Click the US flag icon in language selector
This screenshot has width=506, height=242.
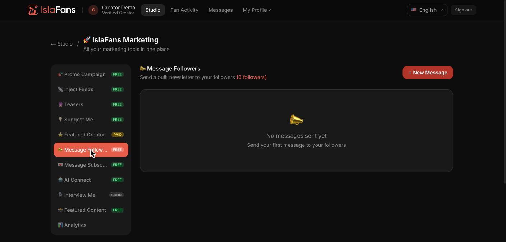(414, 10)
